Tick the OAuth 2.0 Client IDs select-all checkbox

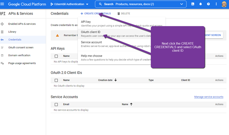point(56,80)
